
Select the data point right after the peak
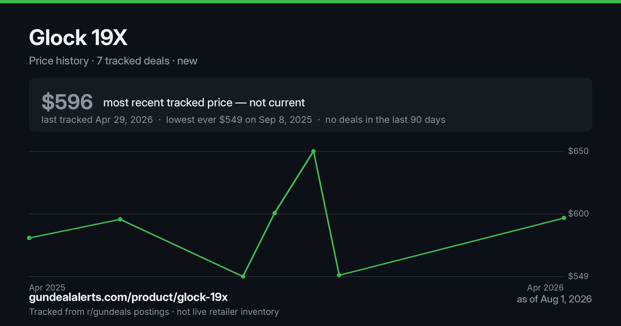pos(339,275)
